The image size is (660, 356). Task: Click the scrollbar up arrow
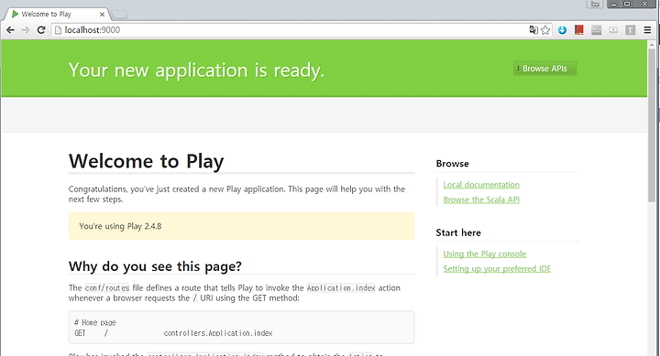652,44
